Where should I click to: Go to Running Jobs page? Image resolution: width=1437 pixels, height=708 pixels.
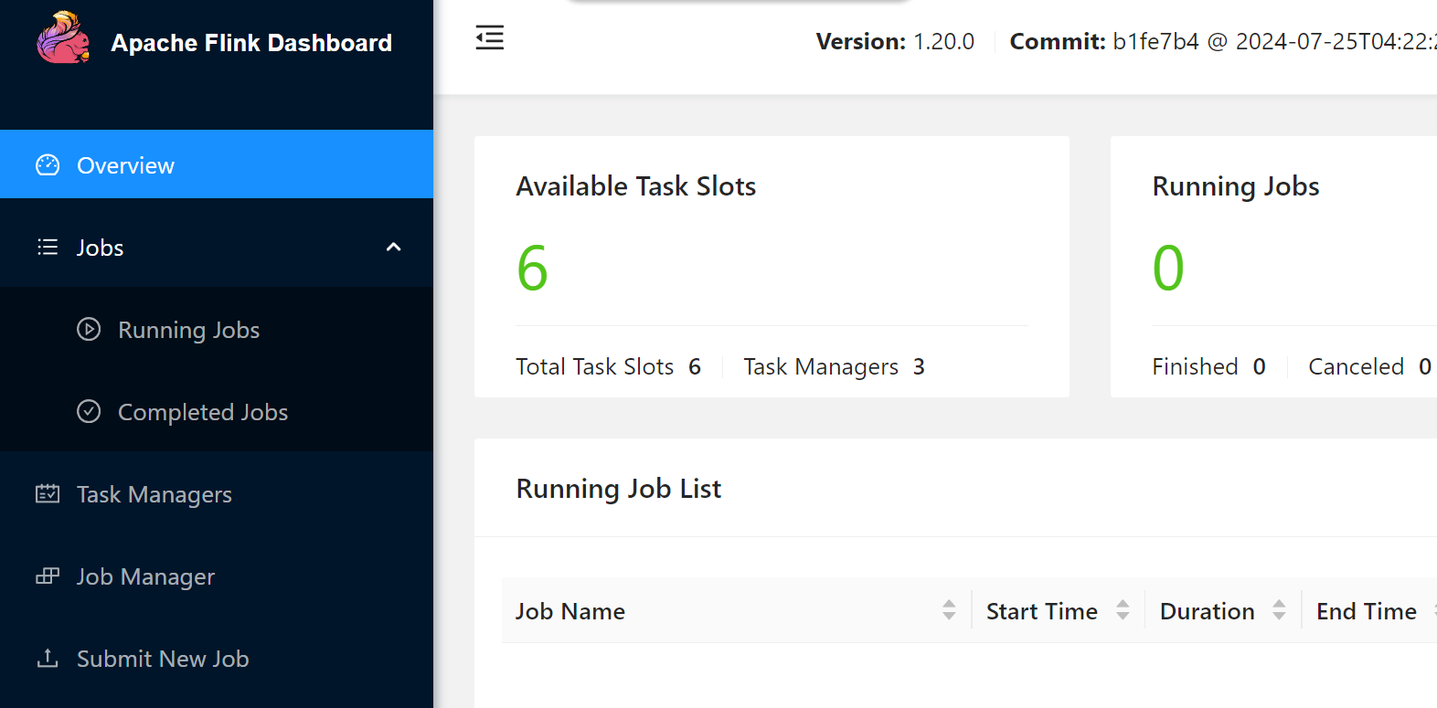[217, 329]
